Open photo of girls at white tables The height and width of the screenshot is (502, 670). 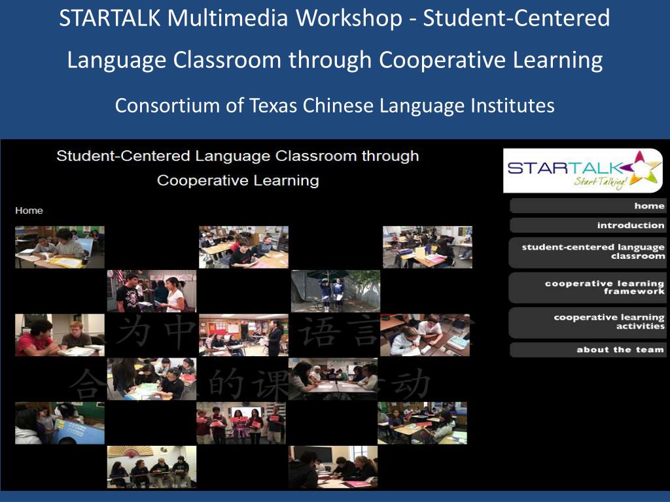pos(333,379)
